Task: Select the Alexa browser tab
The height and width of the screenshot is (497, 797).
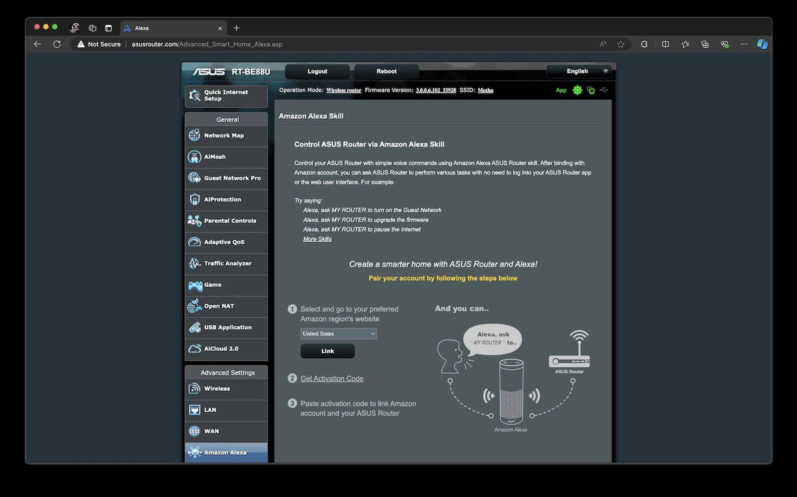Action: pyautogui.click(x=174, y=28)
